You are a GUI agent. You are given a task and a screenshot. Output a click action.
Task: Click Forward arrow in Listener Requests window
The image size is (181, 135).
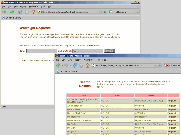click(x=12, y=12)
